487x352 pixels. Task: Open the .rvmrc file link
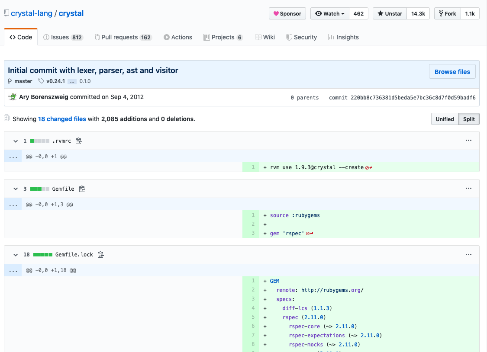coord(61,141)
